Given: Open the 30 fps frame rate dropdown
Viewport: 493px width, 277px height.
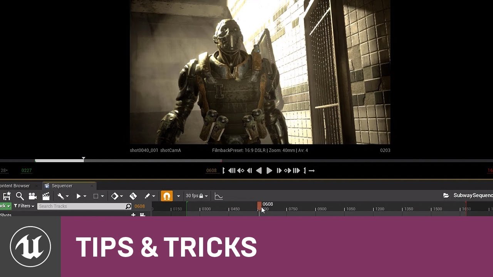Looking at the screenshot, I should coord(196,196).
